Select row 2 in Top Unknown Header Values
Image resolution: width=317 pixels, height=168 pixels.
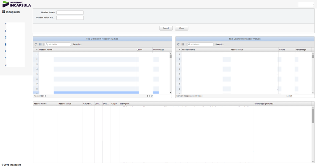[243, 59]
